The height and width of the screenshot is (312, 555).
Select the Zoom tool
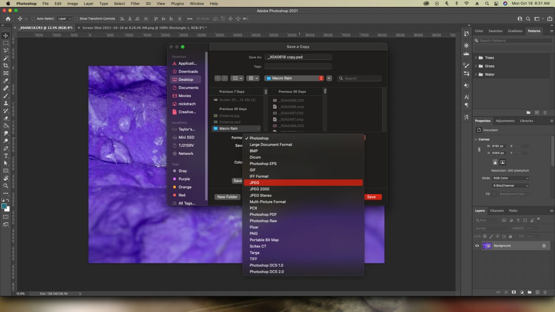(x=6, y=186)
